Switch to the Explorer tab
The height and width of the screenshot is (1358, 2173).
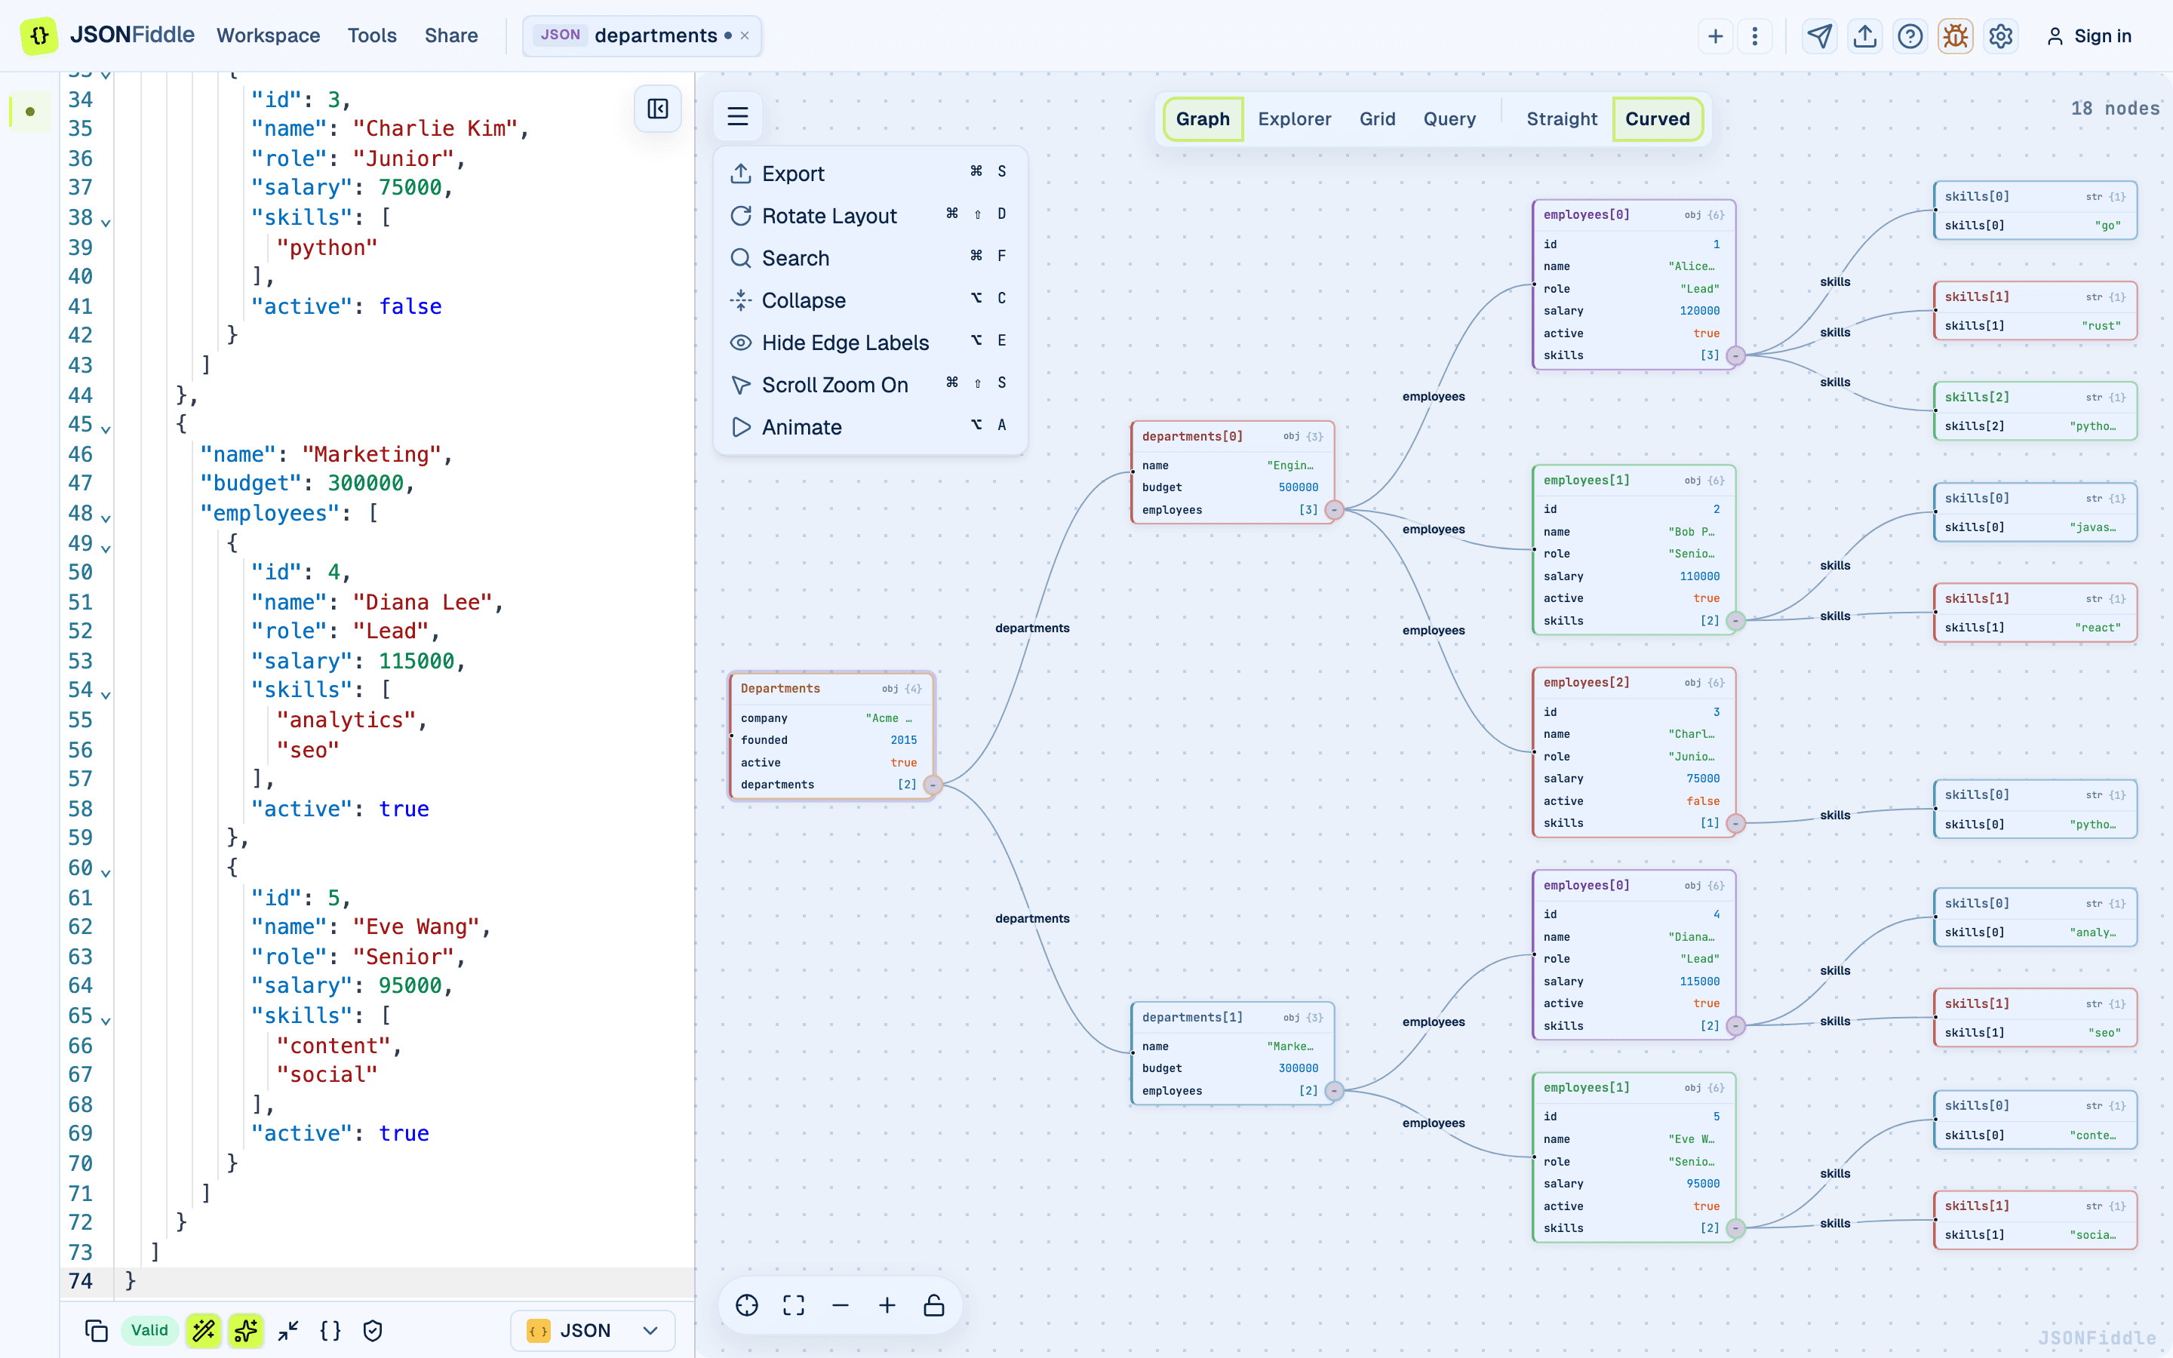click(1294, 118)
